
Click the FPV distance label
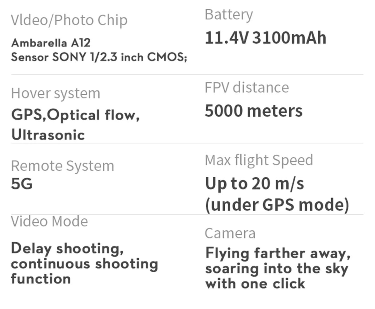click(247, 87)
